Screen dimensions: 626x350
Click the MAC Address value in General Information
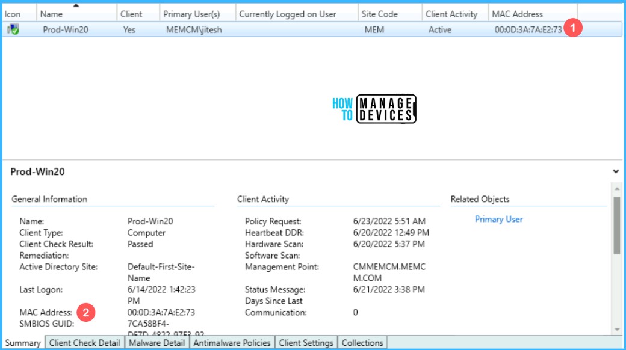[161, 312]
